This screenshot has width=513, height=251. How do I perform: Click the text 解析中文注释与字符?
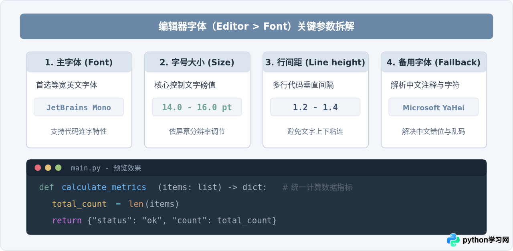(x=425, y=85)
